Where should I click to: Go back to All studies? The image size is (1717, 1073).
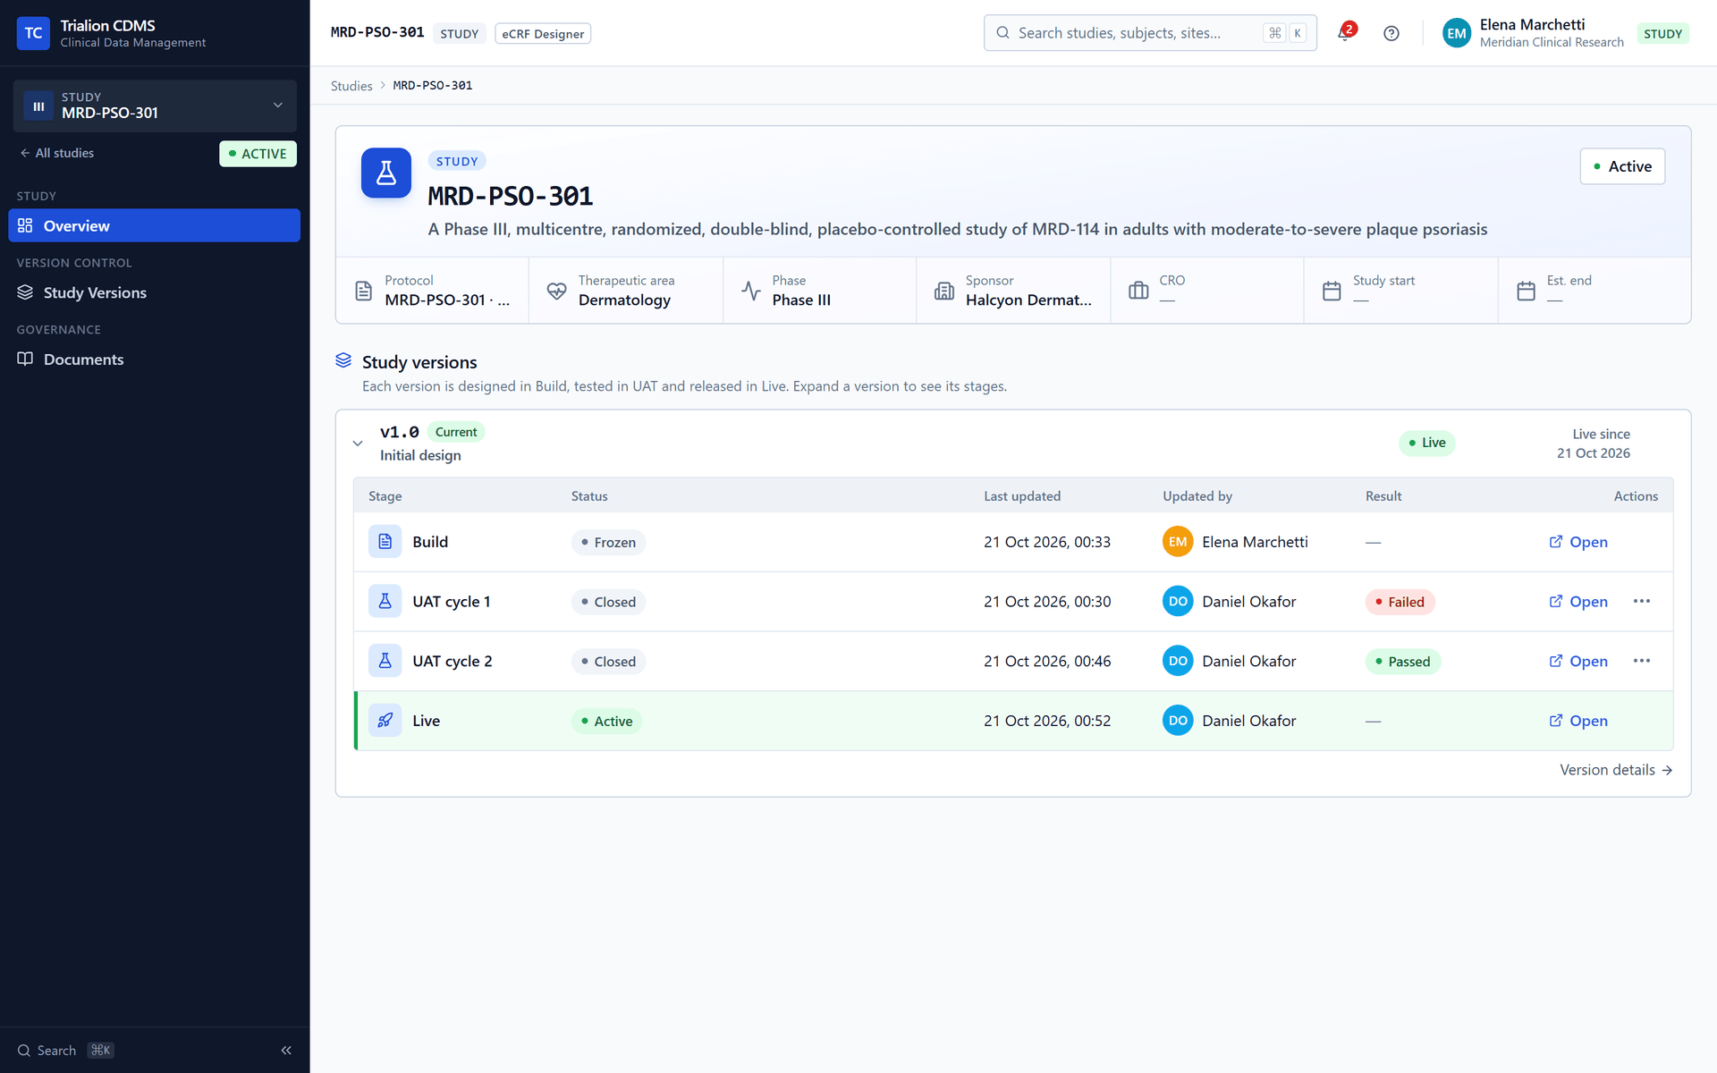[x=57, y=153]
